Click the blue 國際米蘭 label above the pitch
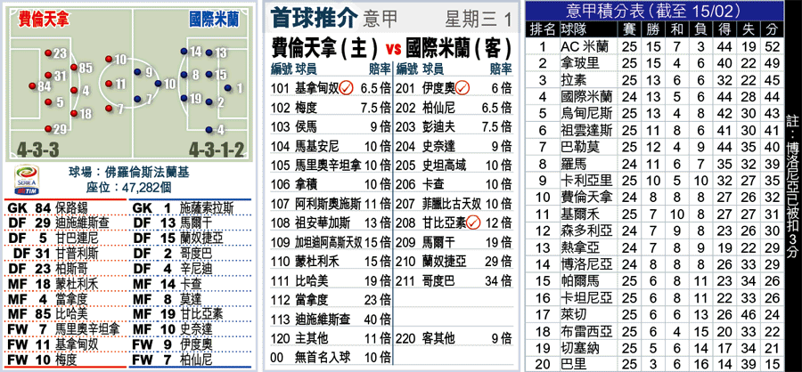 click(x=214, y=20)
